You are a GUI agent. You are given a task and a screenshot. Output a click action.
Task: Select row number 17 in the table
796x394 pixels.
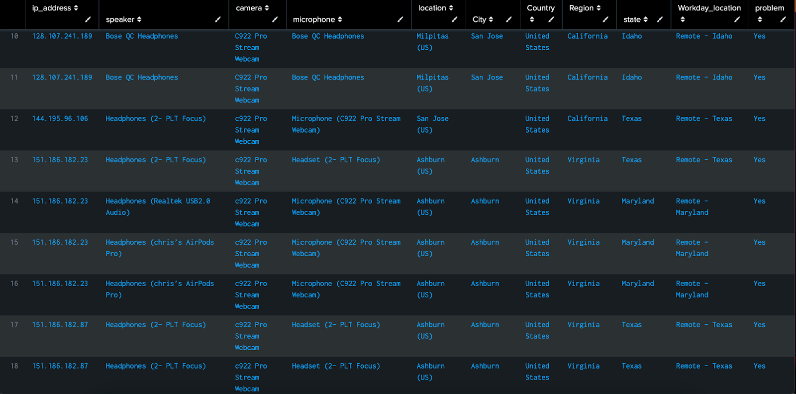[x=14, y=325]
